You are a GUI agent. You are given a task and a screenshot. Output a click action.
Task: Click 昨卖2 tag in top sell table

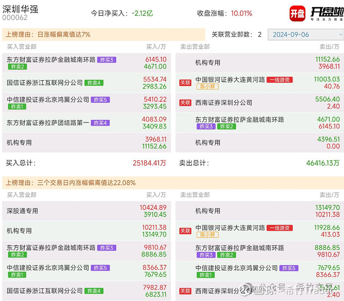(x=227, y=127)
